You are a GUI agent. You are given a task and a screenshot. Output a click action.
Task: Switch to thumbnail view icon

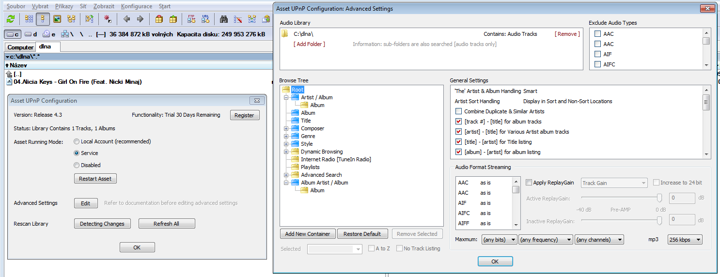(x=57, y=19)
